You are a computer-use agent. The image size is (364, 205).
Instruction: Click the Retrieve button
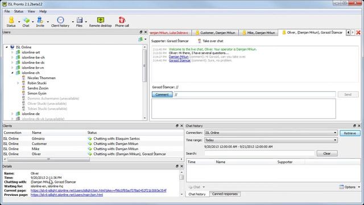click(350, 133)
